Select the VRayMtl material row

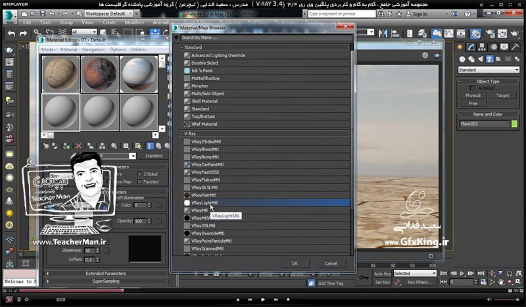pyautogui.click(x=266, y=210)
